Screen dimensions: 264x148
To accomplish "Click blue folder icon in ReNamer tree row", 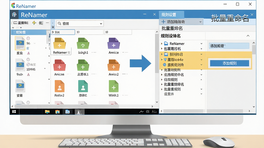I will pos(166,43).
